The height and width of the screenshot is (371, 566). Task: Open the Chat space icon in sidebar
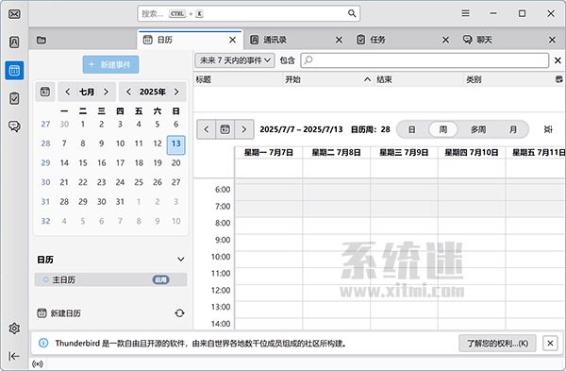click(x=14, y=126)
